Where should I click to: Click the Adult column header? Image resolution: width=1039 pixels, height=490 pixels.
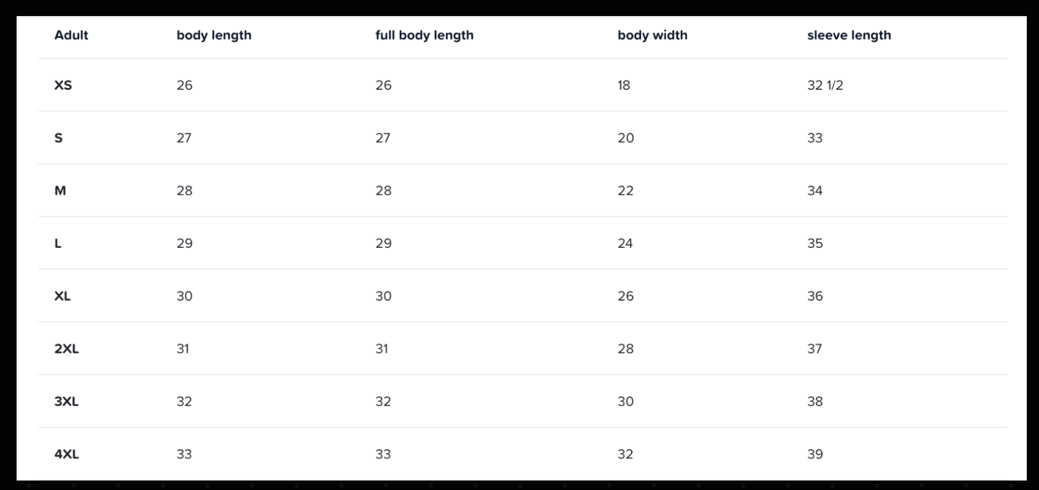[71, 35]
